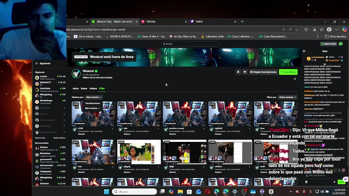Add page to favorites with star icon
The height and width of the screenshot is (196, 349).
(297, 29)
